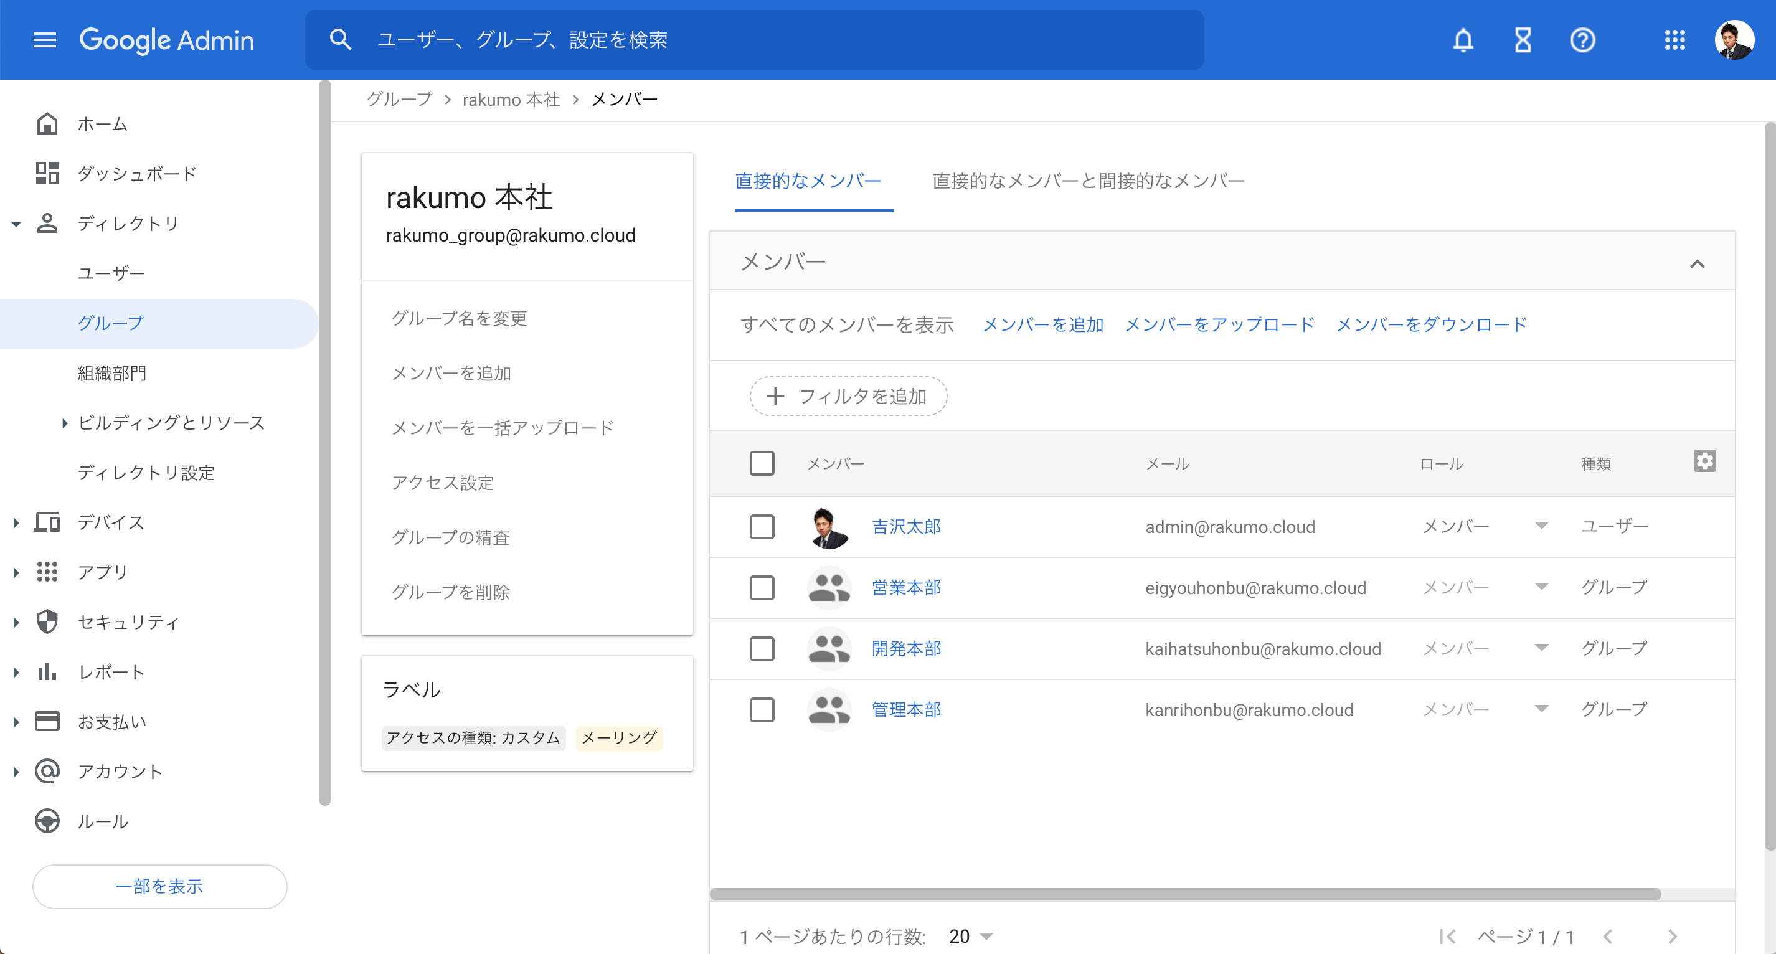Click 営業本部 group avatar icon

click(x=829, y=587)
